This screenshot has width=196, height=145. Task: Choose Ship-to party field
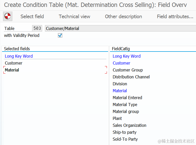point(124,132)
